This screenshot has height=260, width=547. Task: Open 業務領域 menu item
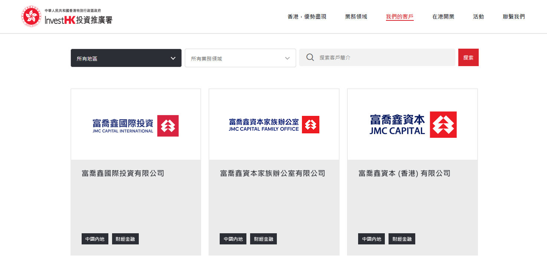tap(356, 17)
